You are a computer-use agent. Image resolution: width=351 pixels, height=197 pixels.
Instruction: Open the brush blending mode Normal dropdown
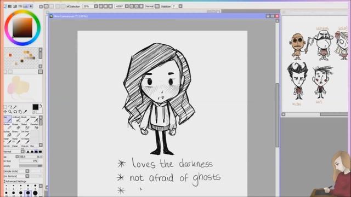click(22, 152)
